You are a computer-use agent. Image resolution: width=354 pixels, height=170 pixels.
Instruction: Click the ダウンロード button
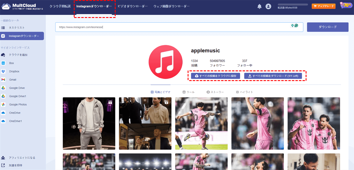click(x=327, y=27)
